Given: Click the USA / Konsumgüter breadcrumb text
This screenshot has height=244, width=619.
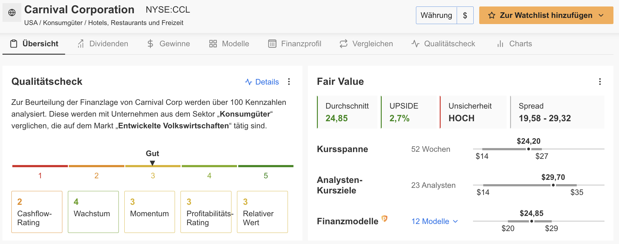Looking at the screenshot, I should coord(104,23).
